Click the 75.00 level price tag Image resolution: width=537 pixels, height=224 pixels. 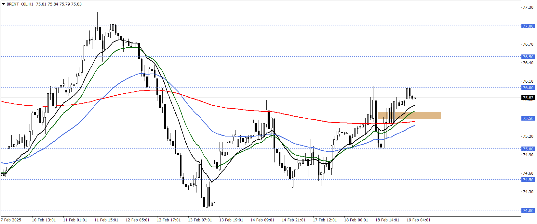point(528,149)
